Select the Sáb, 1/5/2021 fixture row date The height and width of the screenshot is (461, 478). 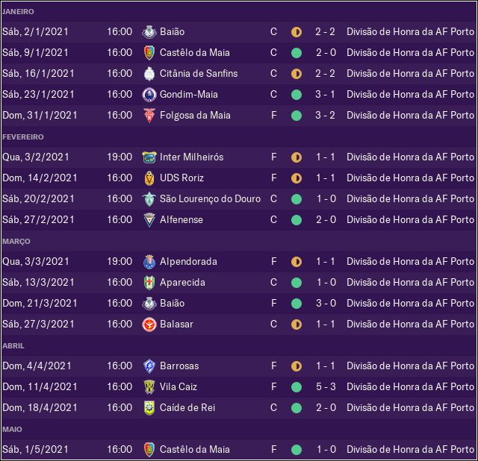[35, 449]
